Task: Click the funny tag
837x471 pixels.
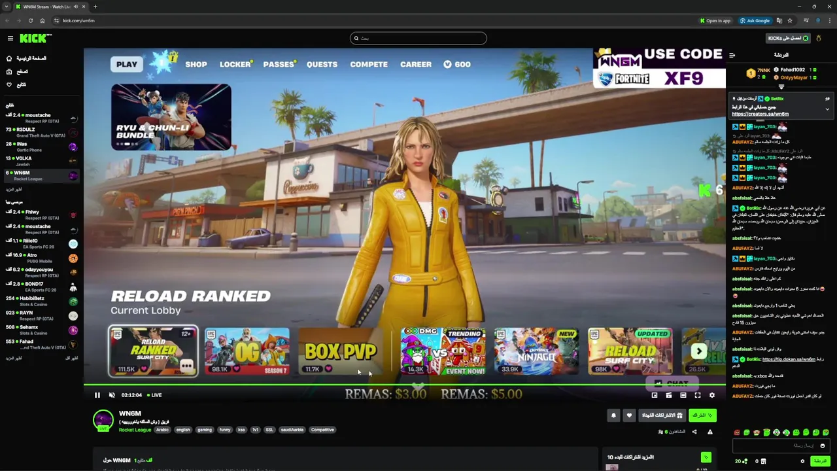Action: point(225,430)
